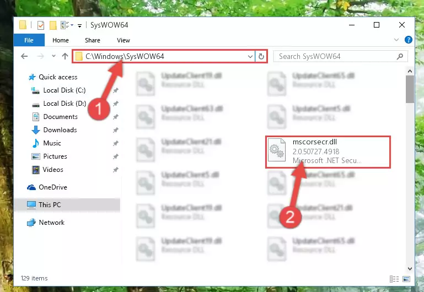Switch to details view icon in status bar

[394, 279]
